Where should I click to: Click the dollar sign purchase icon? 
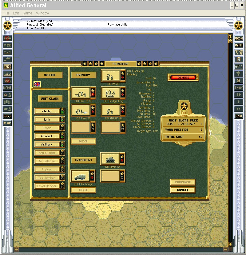pos(239,81)
